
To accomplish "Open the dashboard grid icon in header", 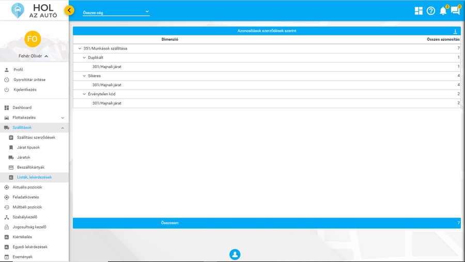I will click(x=419, y=11).
